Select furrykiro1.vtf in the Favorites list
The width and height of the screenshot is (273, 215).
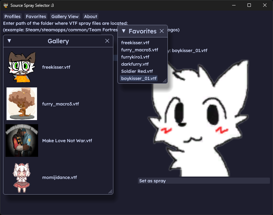(135, 57)
